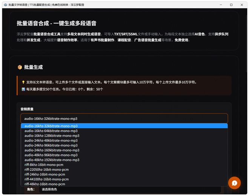Select audio-24khz-96kbitrate-mono-mp3 from list
Screen dimensions: 249x196
pyautogui.click(x=124, y=145)
